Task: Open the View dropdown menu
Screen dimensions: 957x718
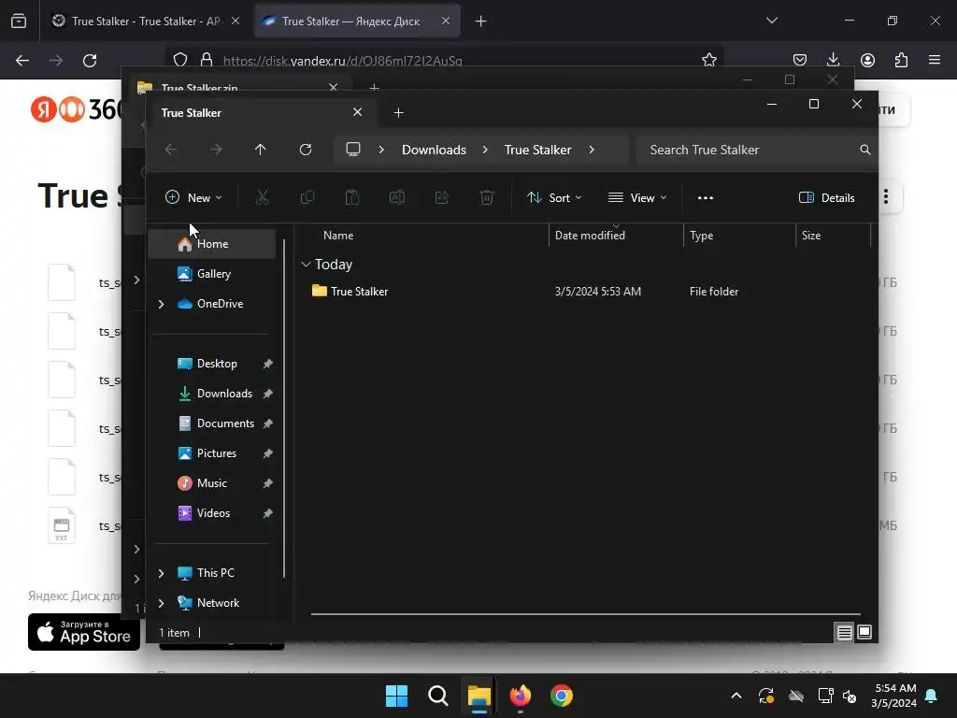Action: pos(637,198)
